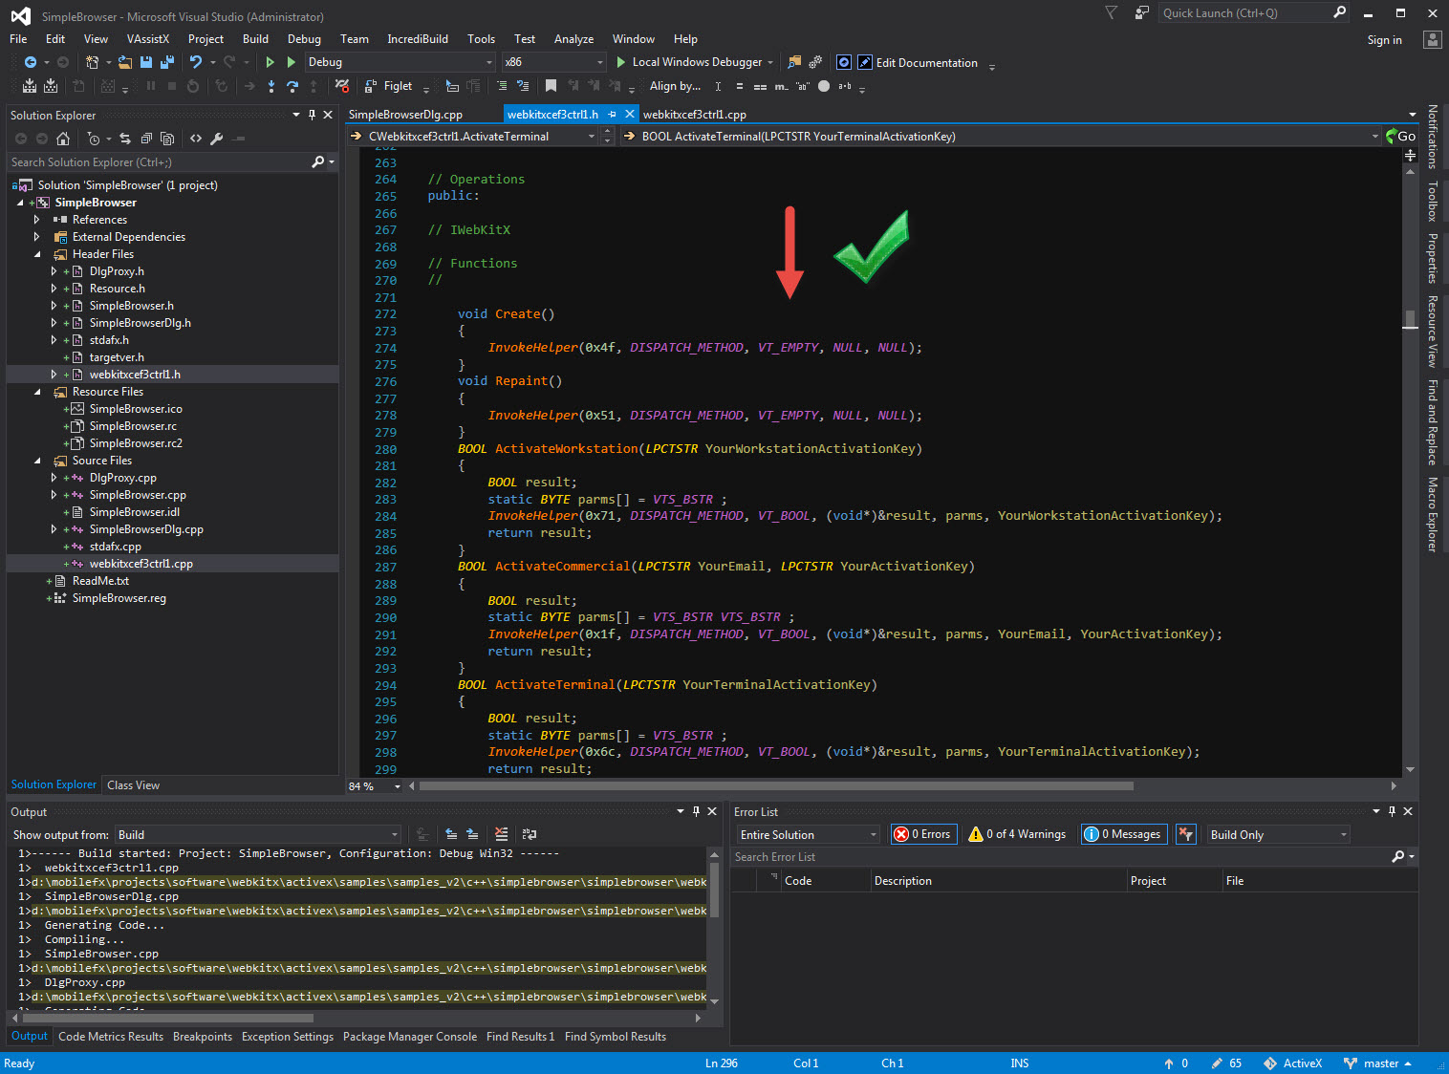Expand the References node
1449x1074 pixels.
pyautogui.click(x=37, y=220)
